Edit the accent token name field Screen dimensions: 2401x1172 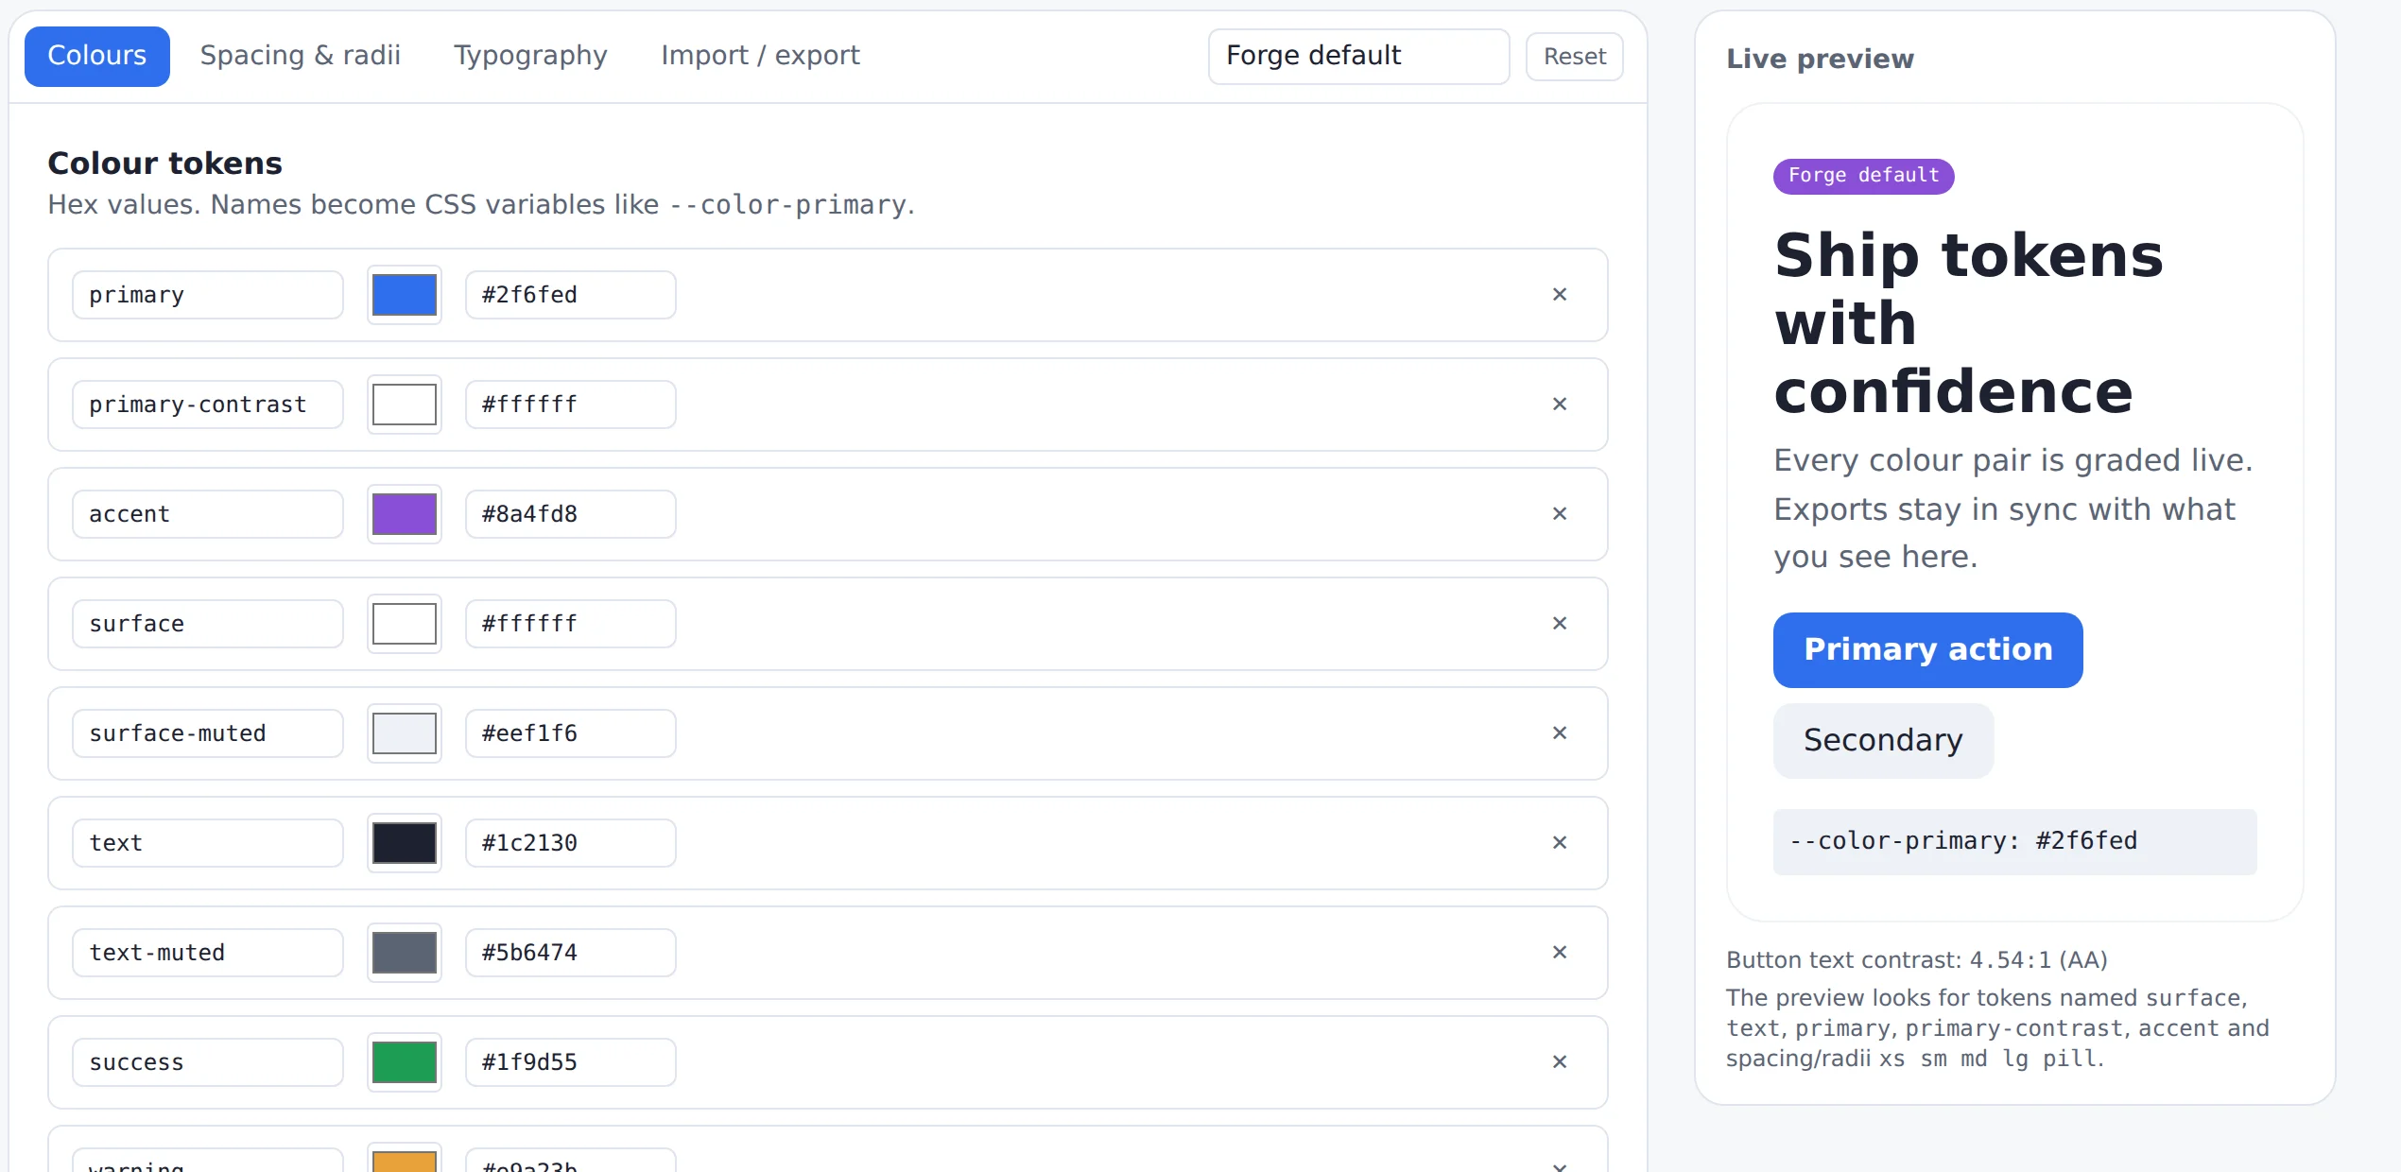[x=208, y=514]
